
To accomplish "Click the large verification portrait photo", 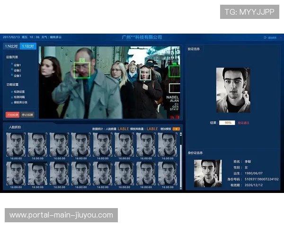I will 233,90.
